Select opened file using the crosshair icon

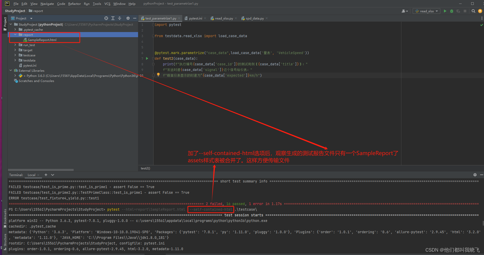tap(106, 18)
